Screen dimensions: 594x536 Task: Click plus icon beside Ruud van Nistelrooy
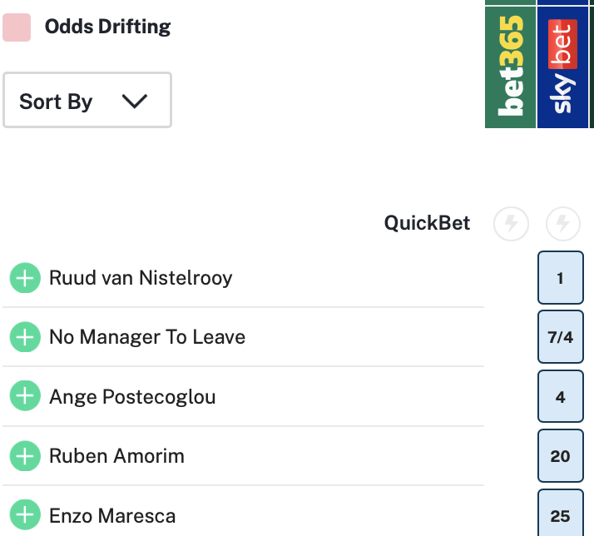pos(25,278)
